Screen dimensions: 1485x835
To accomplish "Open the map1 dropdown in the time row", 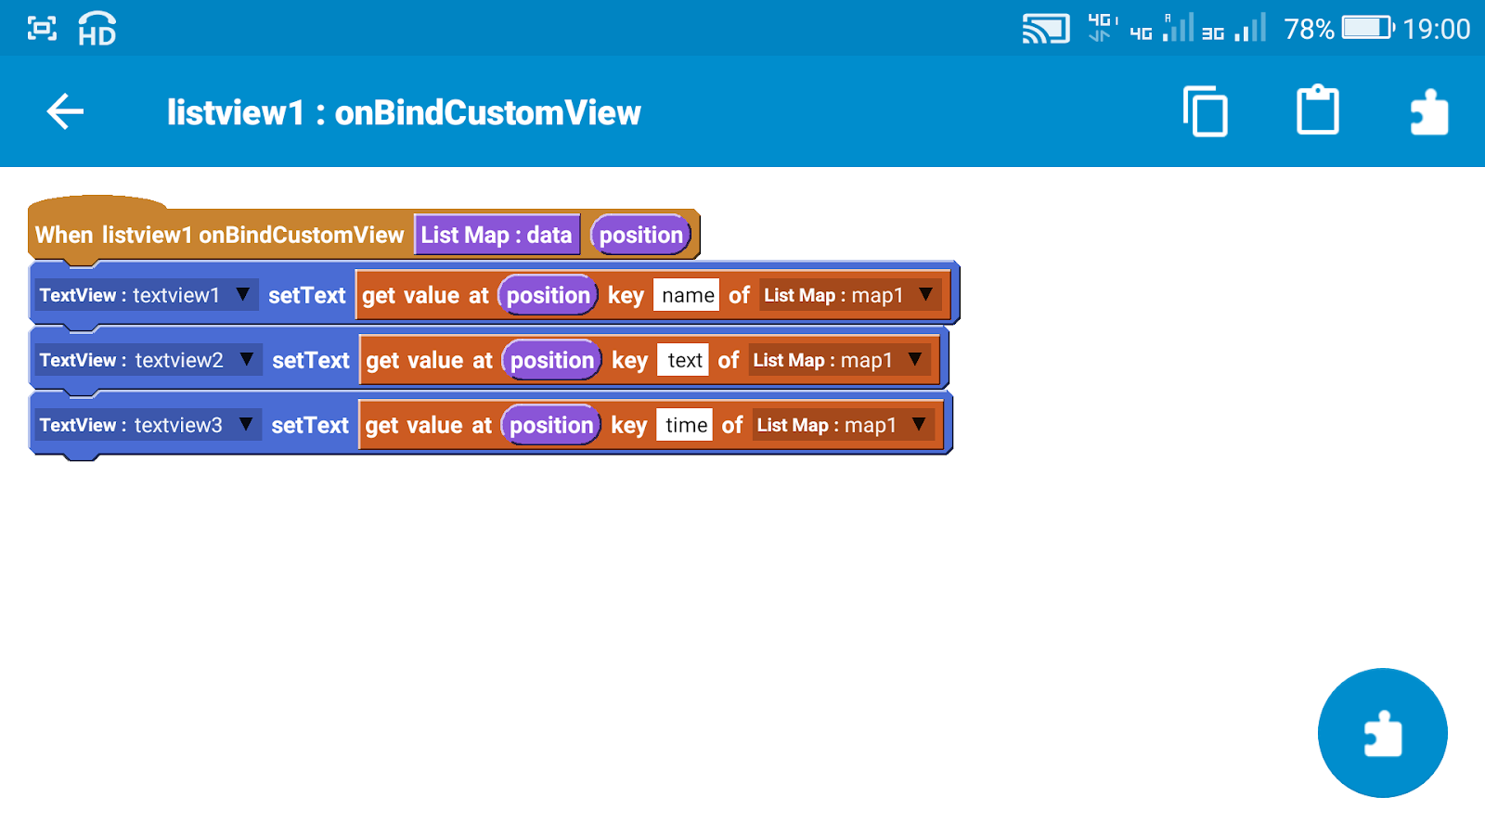I will (x=919, y=424).
